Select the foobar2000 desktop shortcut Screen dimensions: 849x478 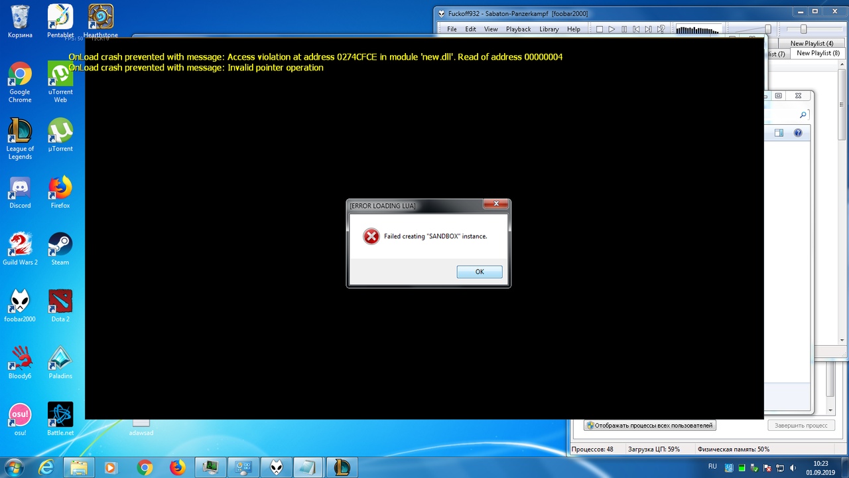coord(20,305)
